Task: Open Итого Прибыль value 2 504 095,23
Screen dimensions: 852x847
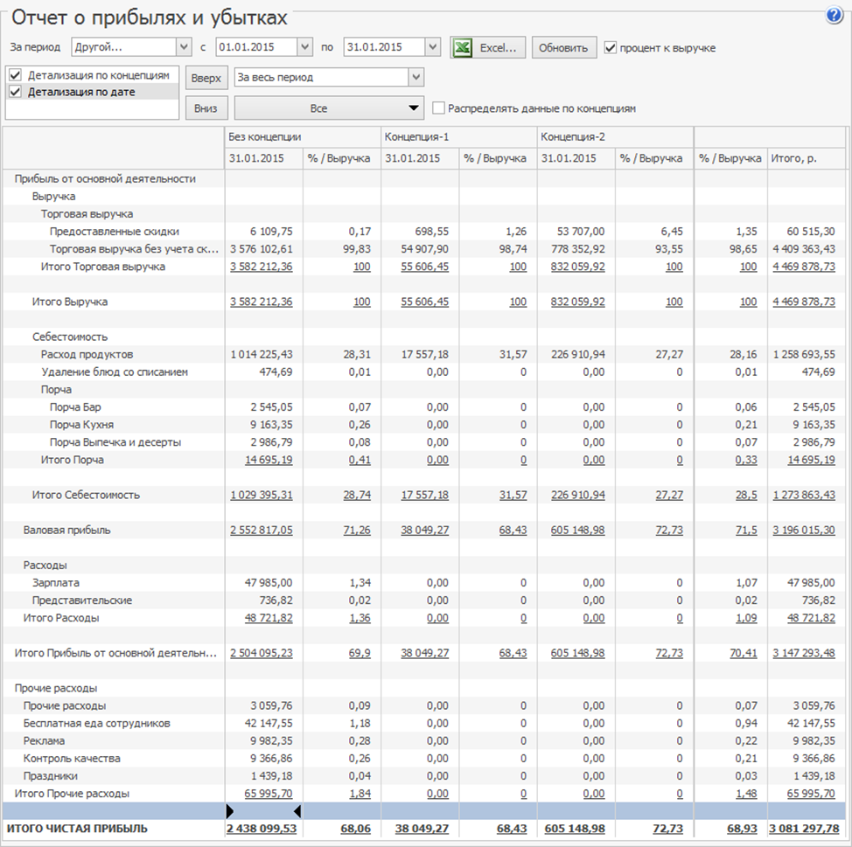Action: tap(262, 653)
